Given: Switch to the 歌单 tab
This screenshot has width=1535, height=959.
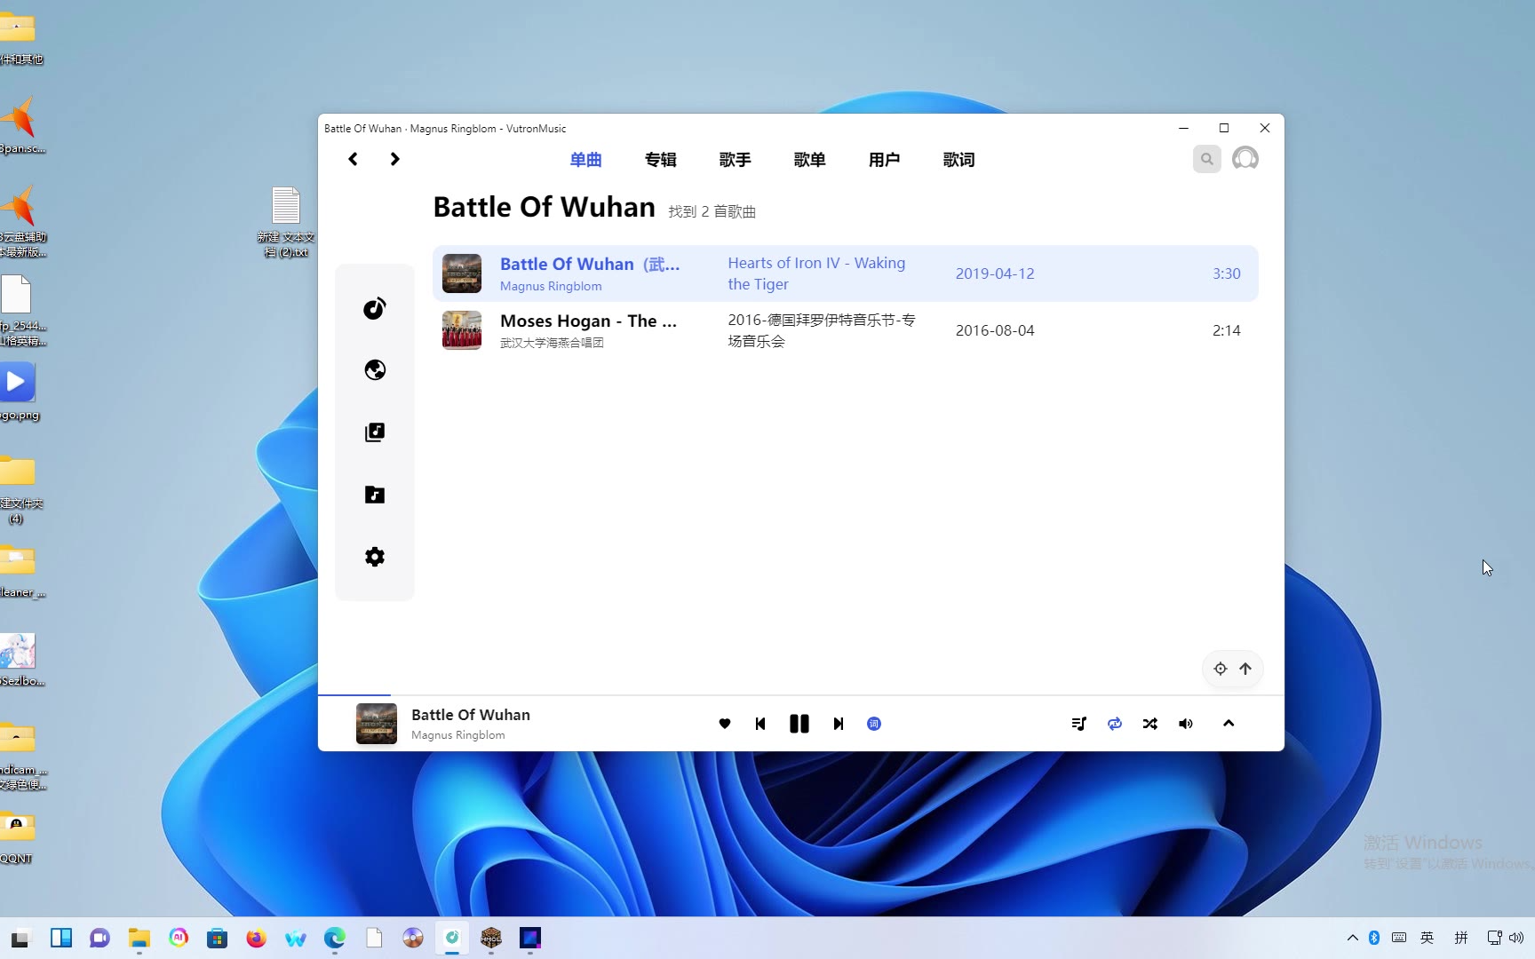Looking at the screenshot, I should point(810,160).
